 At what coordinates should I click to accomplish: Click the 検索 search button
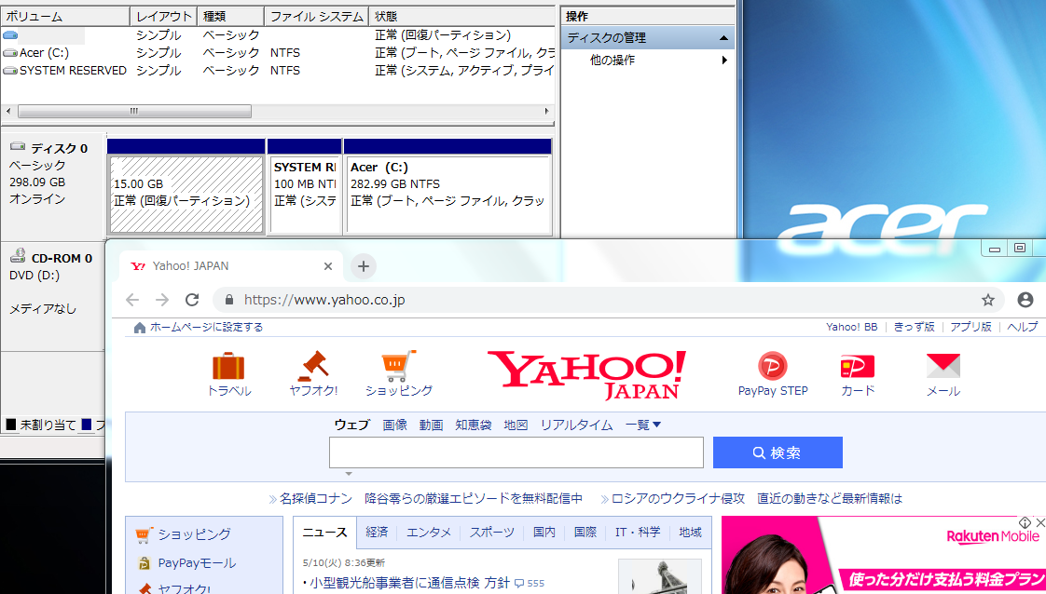(778, 452)
